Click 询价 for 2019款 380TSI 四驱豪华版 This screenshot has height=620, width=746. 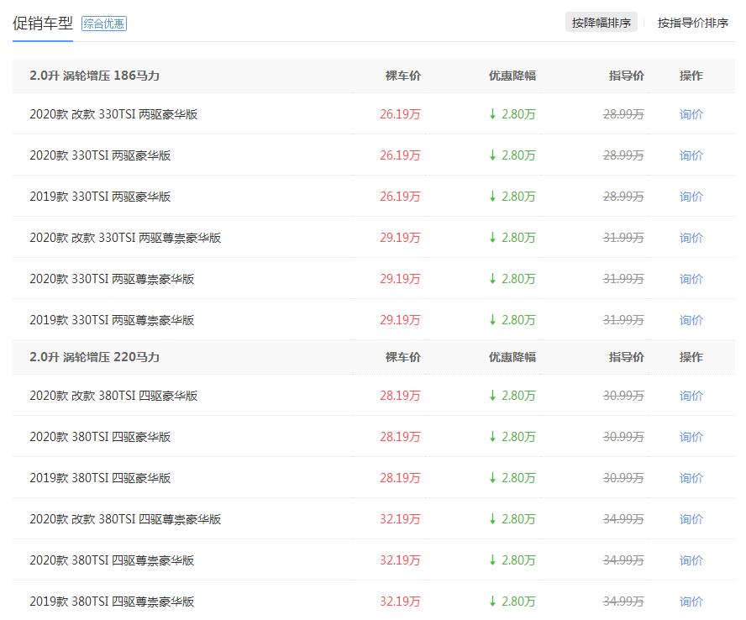tap(691, 478)
